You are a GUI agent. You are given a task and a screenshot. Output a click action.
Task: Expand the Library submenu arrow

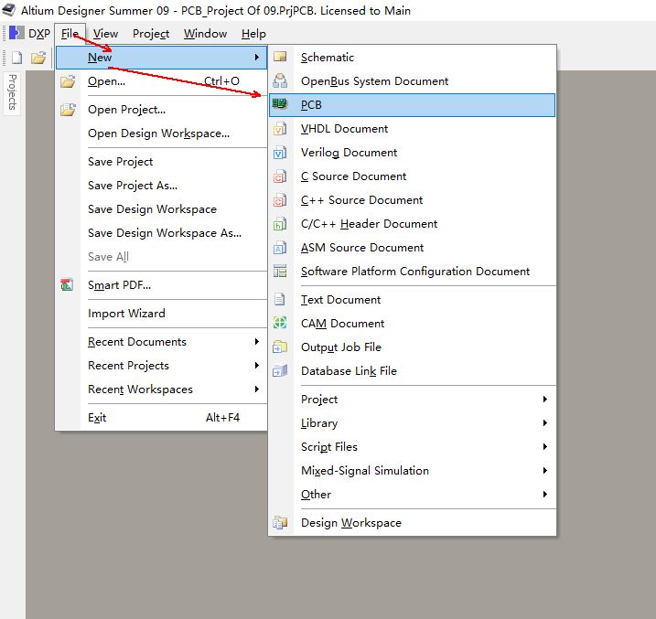(544, 423)
